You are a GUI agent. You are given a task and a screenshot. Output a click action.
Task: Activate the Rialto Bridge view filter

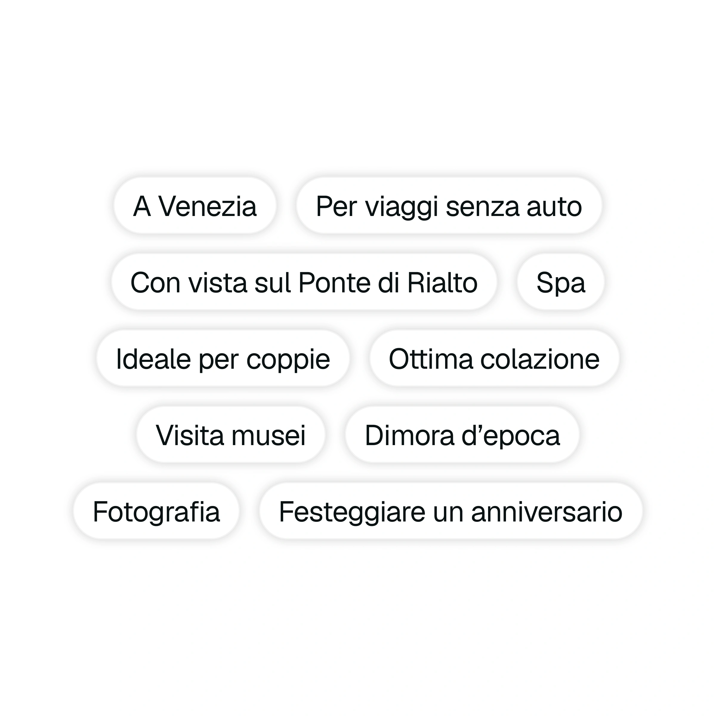pyautogui.click(x=304, y=283)
